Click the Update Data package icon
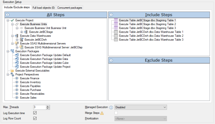This screenshot has height=124, width=215. [17, 59]
